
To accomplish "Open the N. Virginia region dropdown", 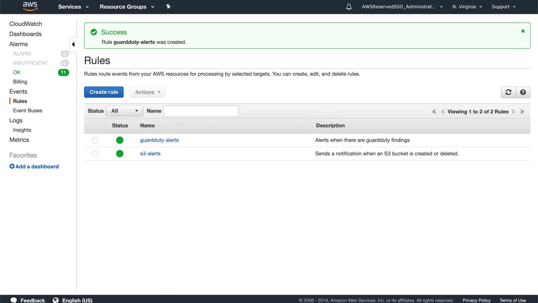I will pos(467,7).
